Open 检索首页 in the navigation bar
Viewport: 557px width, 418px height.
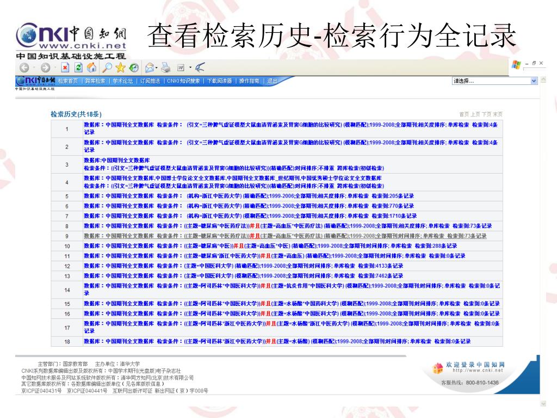[x=68, y=81]
